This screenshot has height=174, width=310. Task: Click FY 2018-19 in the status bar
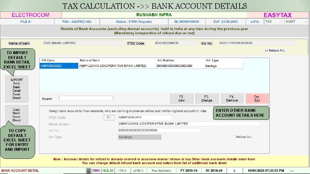point(189,171)
